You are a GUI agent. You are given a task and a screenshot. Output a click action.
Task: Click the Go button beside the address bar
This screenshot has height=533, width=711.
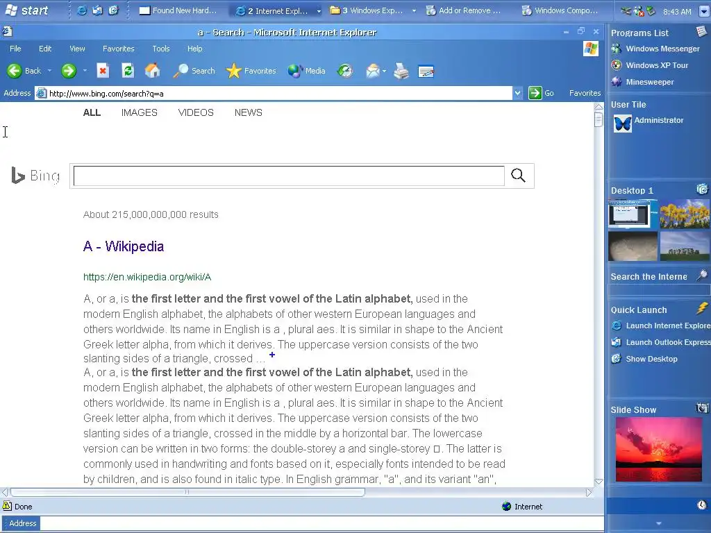coord(542,93)
